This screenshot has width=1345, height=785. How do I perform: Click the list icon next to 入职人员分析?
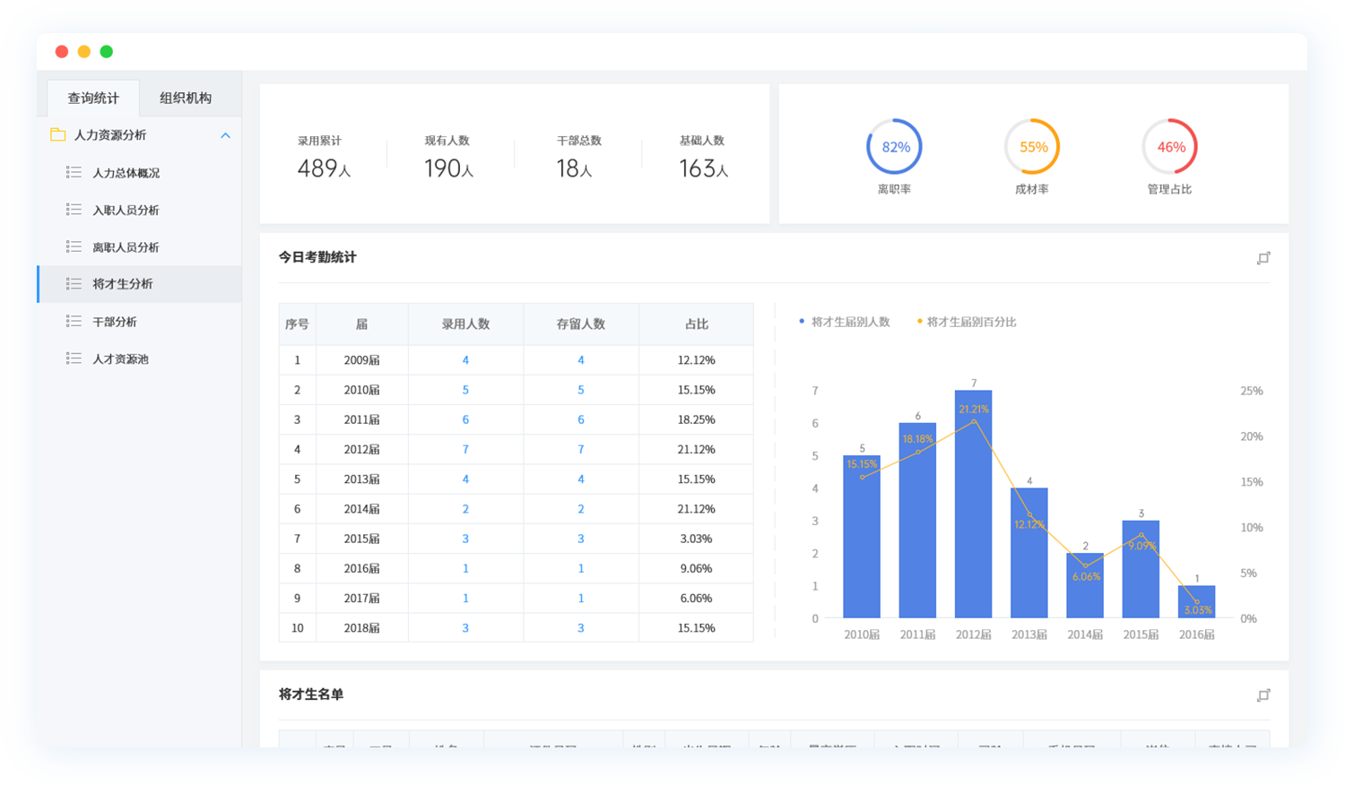74,210
